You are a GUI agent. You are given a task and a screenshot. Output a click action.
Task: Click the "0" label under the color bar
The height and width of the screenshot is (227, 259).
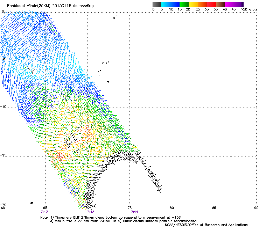[153, 9]
